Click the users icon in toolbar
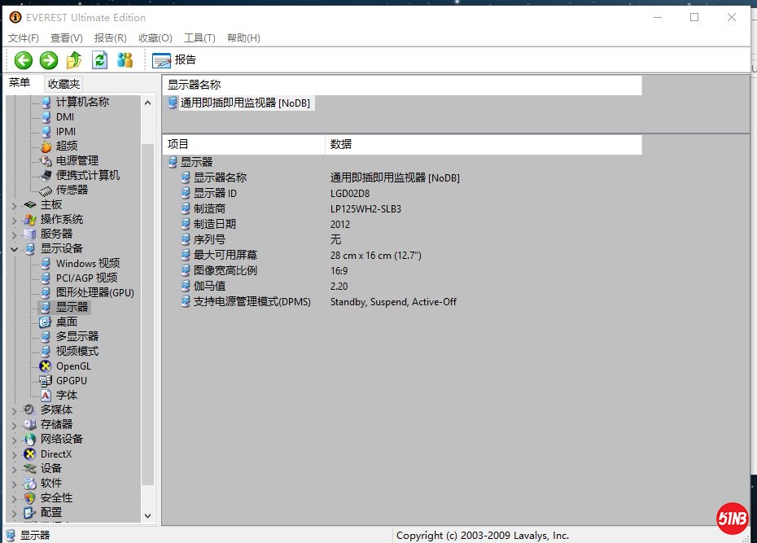Image resolution: width=757 pixels, height=543 pixels. click(125, 59)
